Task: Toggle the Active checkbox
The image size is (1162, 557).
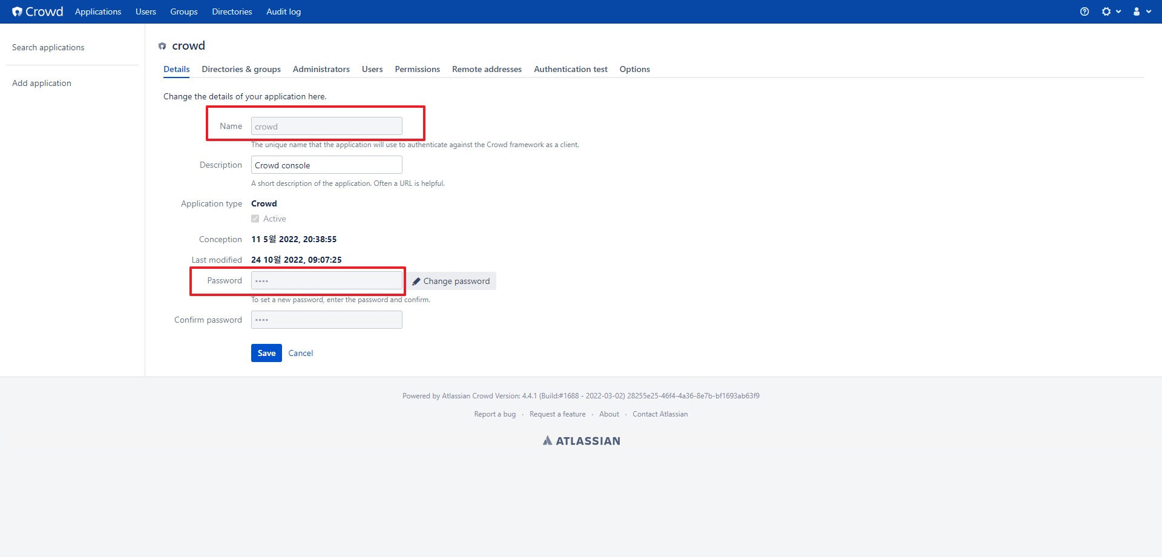Action: 255,219
